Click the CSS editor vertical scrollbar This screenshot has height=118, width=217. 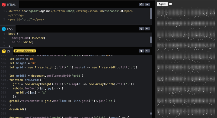point(151,40)
